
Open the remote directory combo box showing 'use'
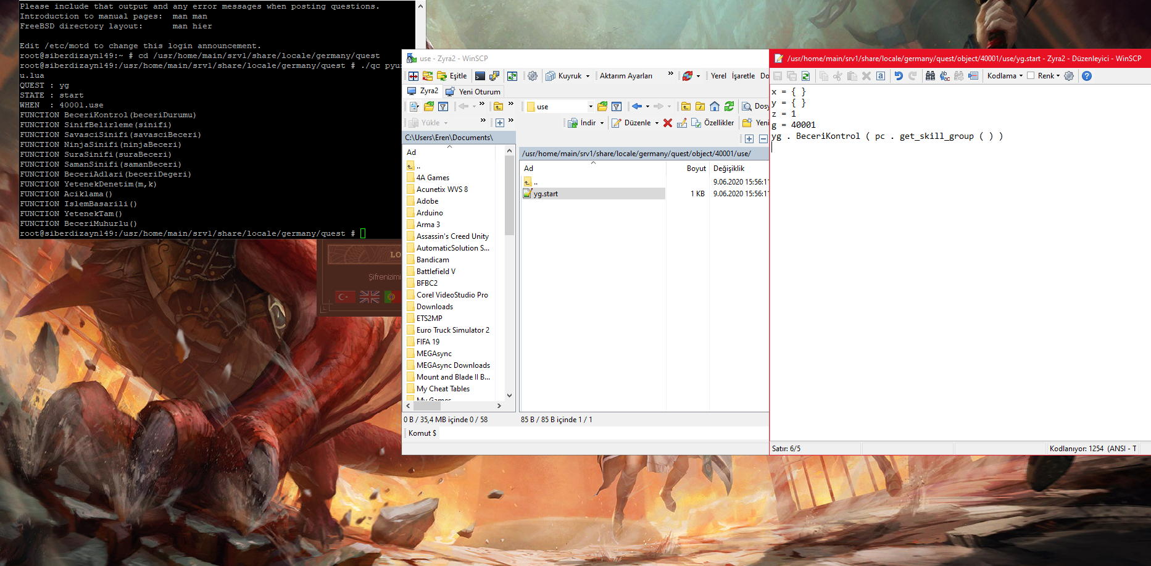point(560,107)
